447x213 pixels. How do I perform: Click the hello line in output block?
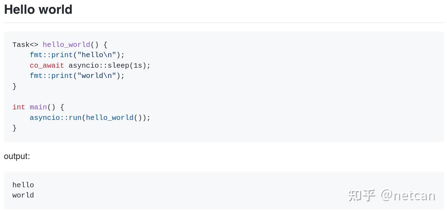pos(23,185)
